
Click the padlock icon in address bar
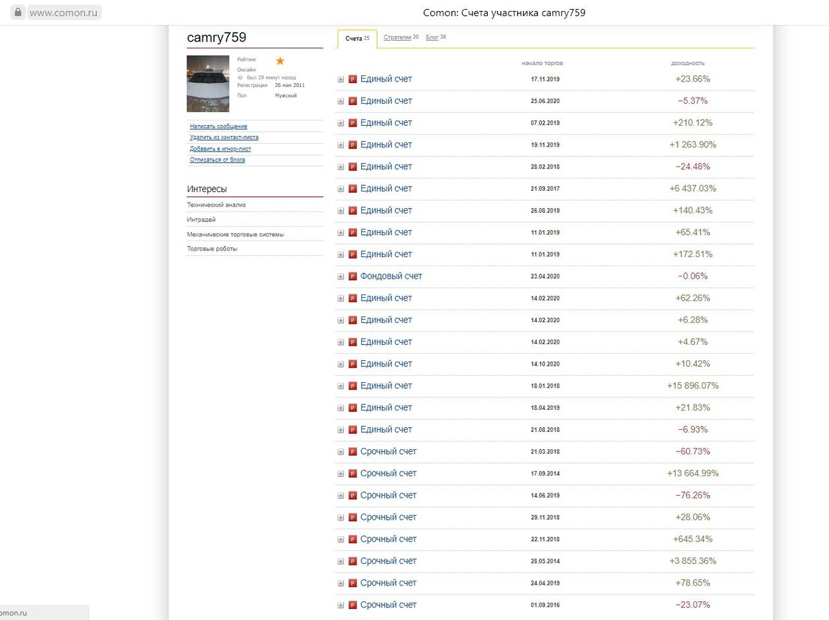[18, 12]
